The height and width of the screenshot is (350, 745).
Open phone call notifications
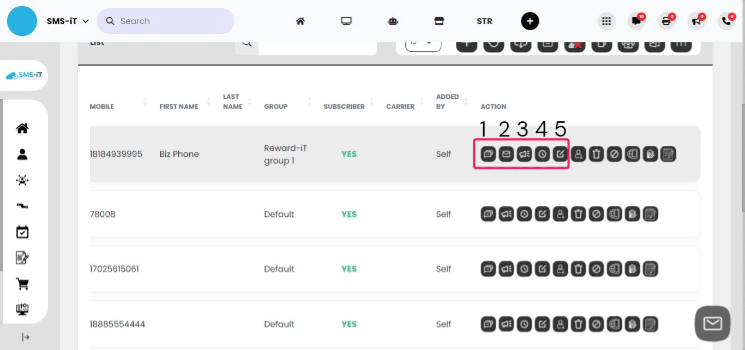click(726, 21)
